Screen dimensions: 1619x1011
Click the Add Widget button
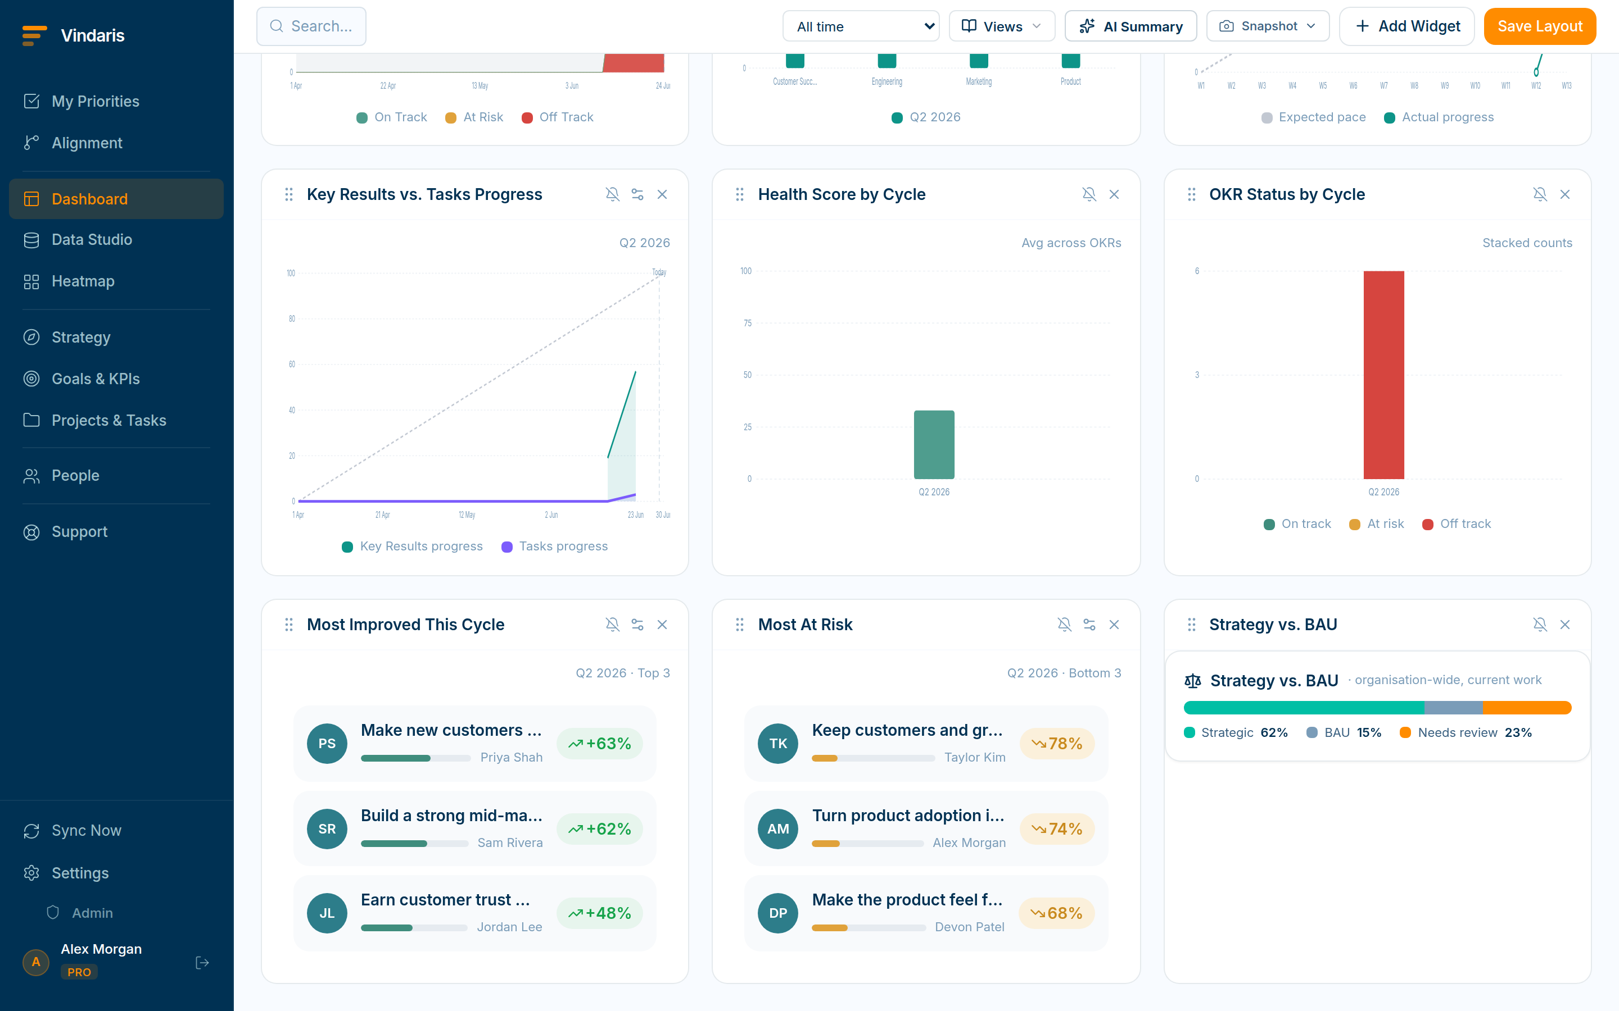(x=1407, y=26)
